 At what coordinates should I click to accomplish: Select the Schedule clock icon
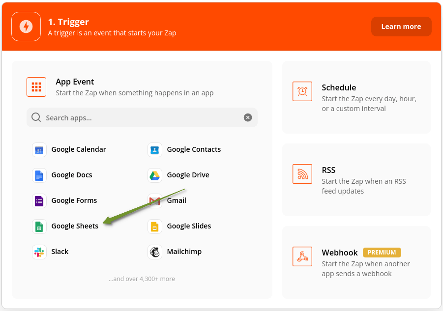click(302, 91)
